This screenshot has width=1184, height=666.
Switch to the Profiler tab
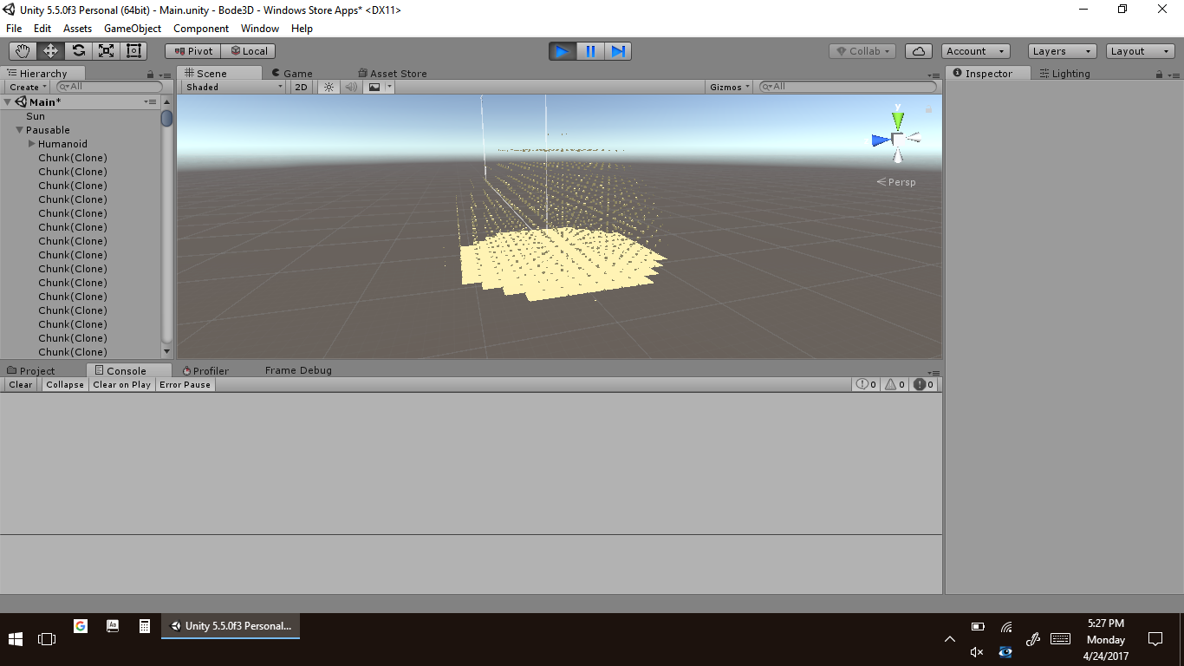pos(206,370)
